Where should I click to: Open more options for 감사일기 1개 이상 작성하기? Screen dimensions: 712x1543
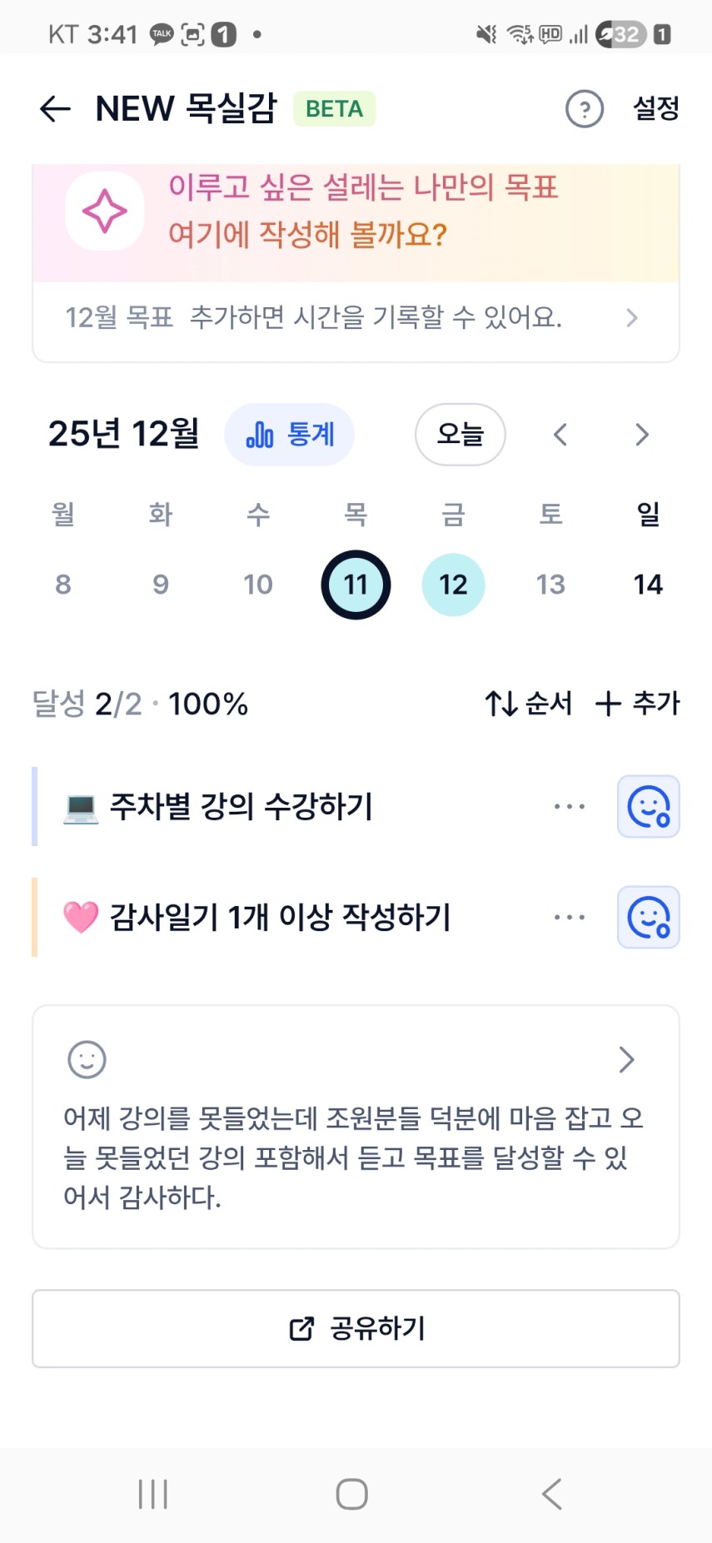570,918
